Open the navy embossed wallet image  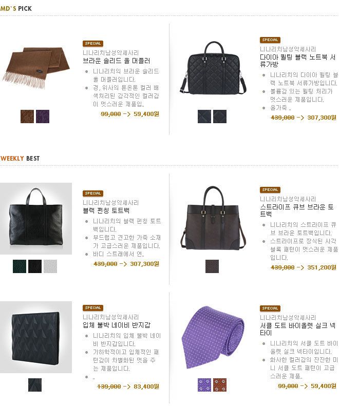36,337
